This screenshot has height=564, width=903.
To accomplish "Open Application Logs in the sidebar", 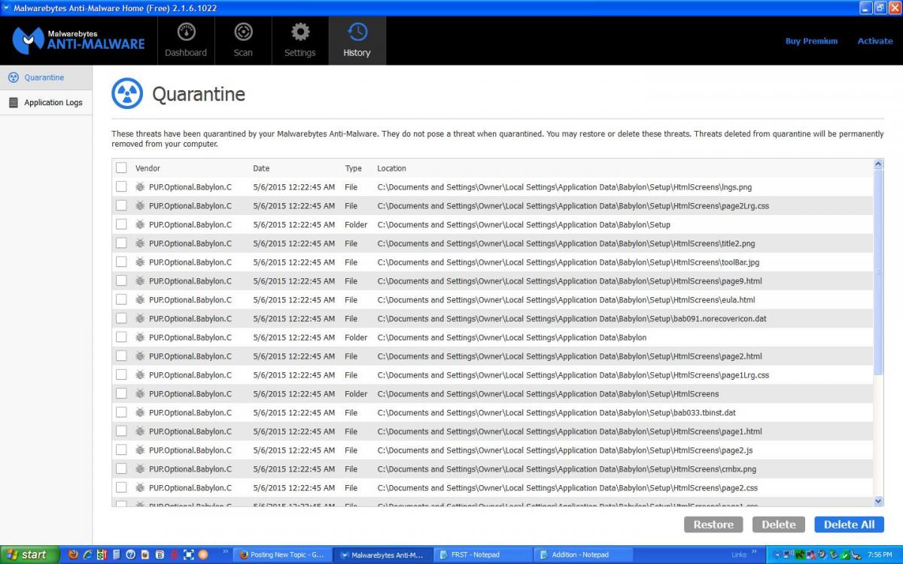I will 46,102.
